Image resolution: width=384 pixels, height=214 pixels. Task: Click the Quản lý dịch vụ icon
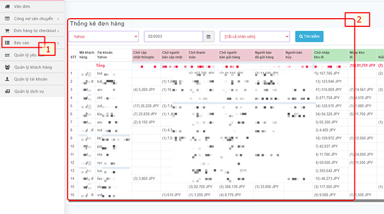point(7,91)
